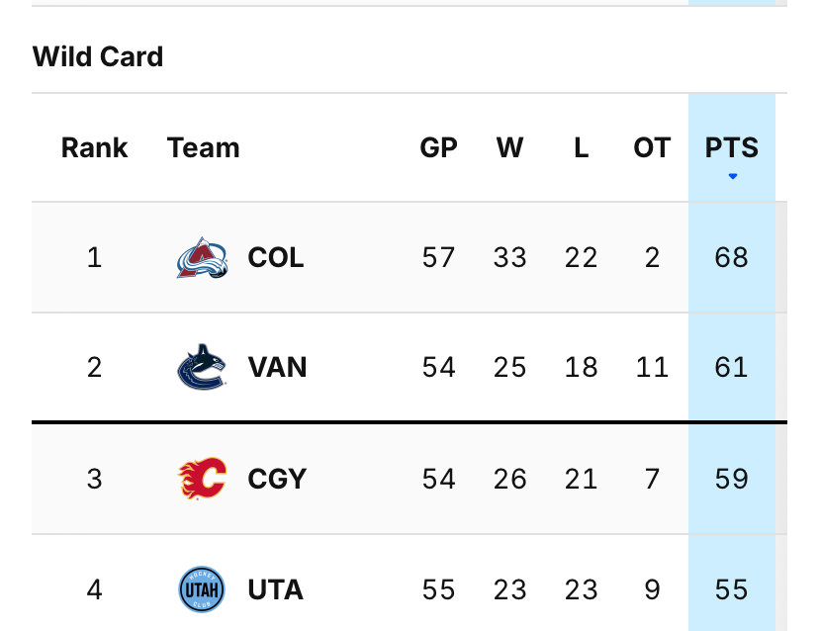Open the UTA team link
The width and height of the screenshot is (819, 631).
pos(276,589)
